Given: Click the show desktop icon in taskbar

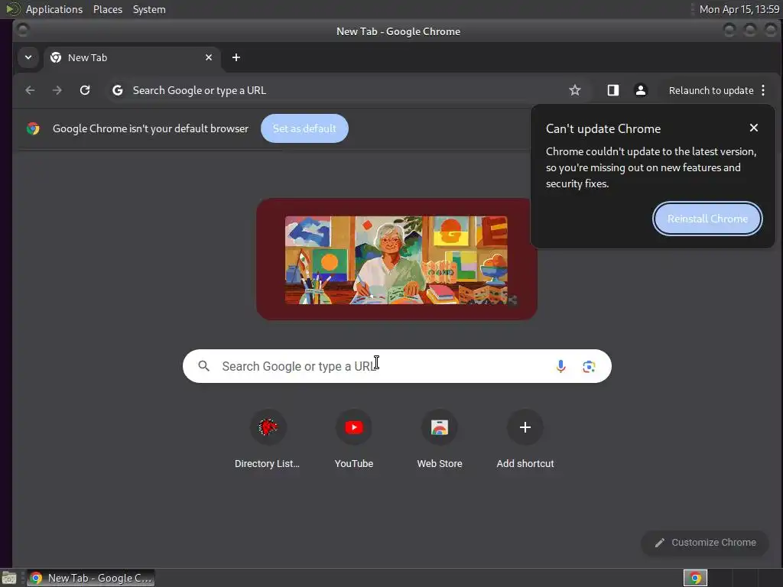Looking at the screenshot, I should pyautogui.click(x=9, y=578).
